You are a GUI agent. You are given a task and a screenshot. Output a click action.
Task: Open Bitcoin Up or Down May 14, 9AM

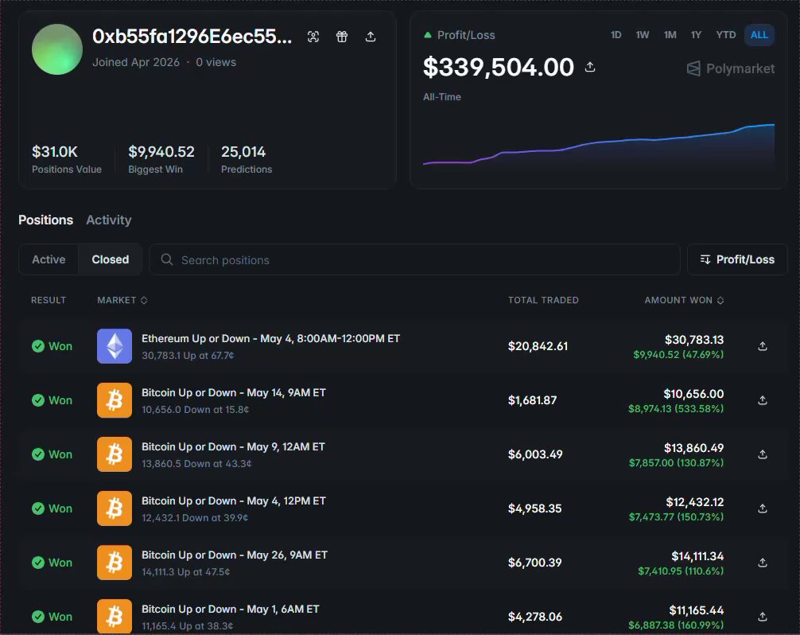(x=234, y=392)
